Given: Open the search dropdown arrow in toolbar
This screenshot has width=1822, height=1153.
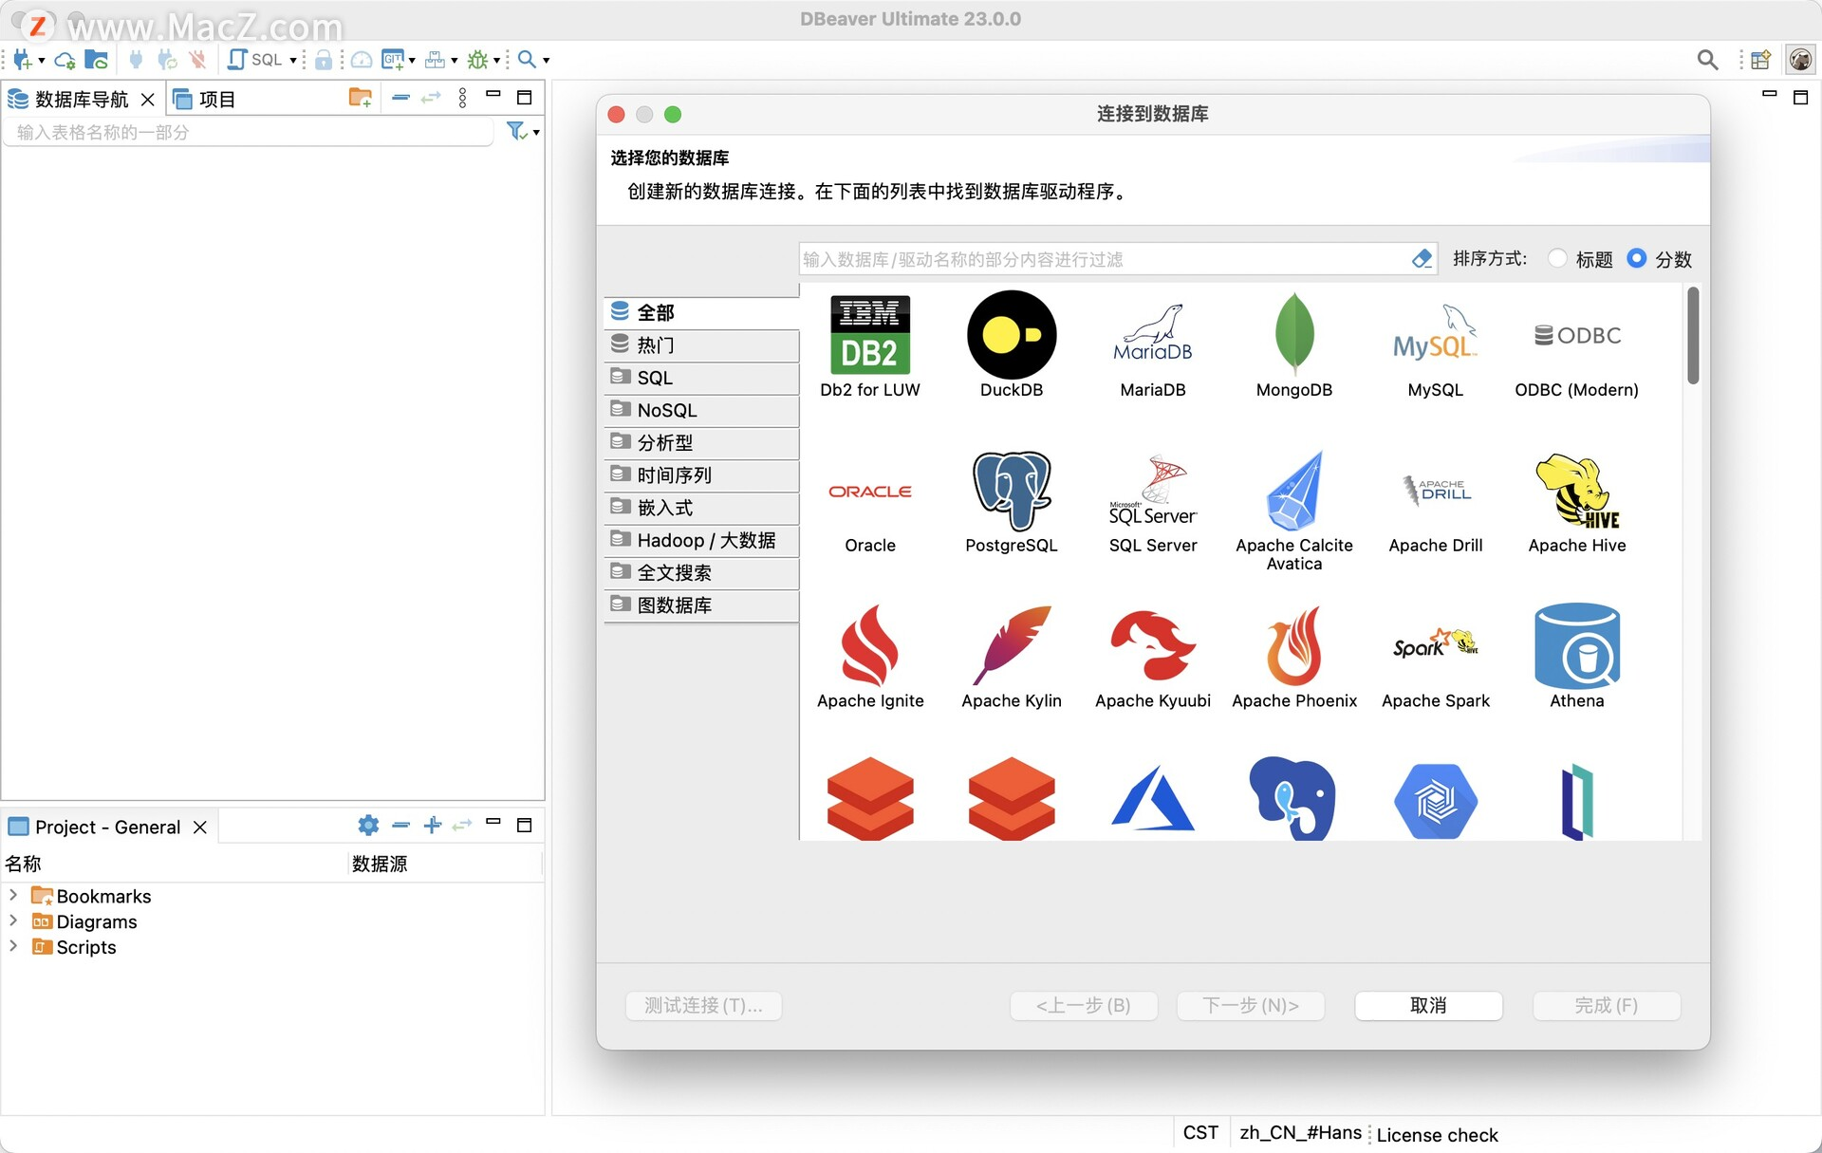Looking at the screenshot, I should click(x=546, y=61).
